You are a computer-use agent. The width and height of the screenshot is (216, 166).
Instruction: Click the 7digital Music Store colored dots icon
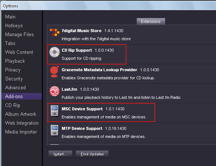[x=55, y=32]
